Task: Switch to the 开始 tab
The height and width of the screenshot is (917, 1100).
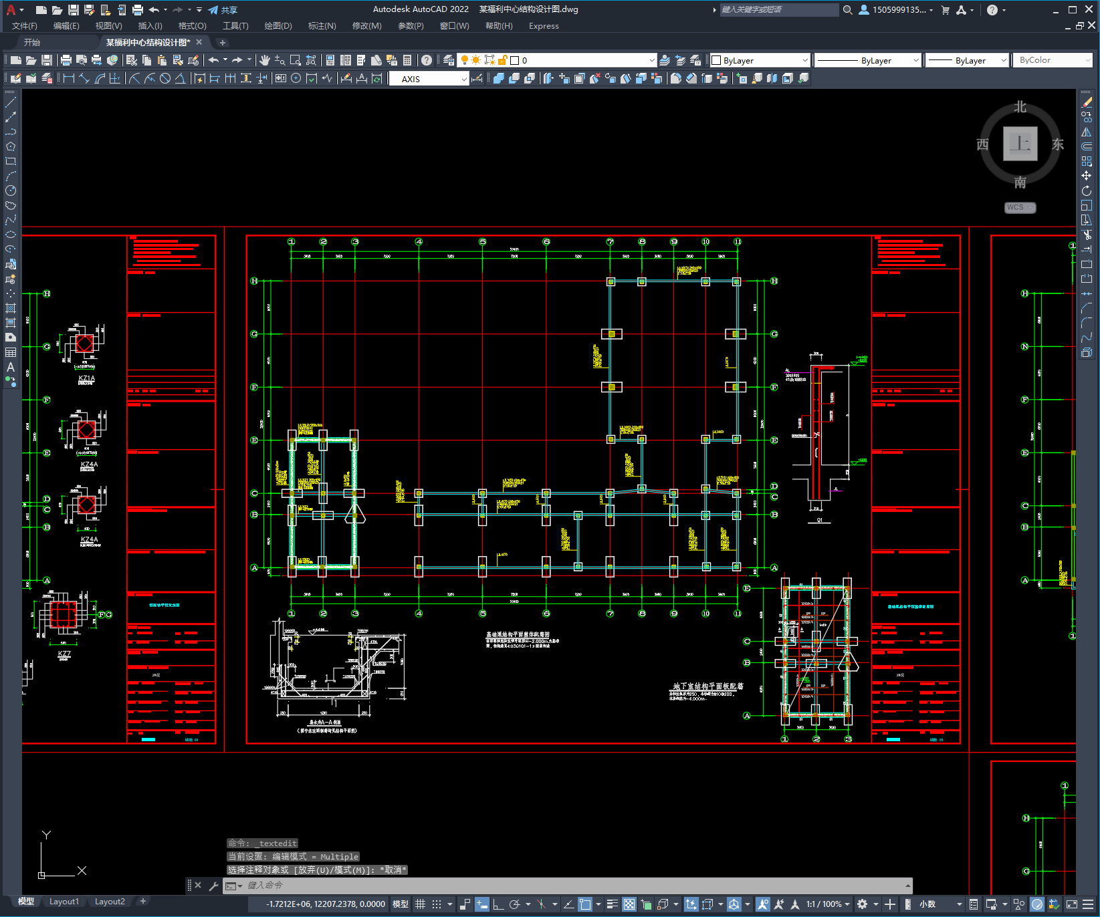Action: (x=32, y=42)
